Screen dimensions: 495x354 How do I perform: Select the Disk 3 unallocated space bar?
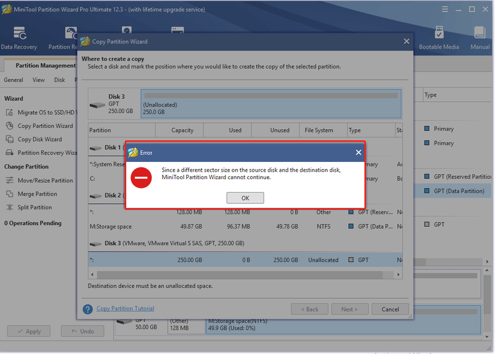[271, 104]
